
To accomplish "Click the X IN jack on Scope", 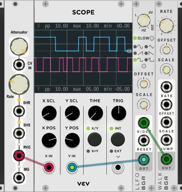I will (x=49, y=167).
